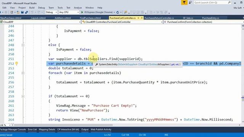Open the Debug menu
The width and height of the screenshot is (244, 137).
[x=41, y=8]
